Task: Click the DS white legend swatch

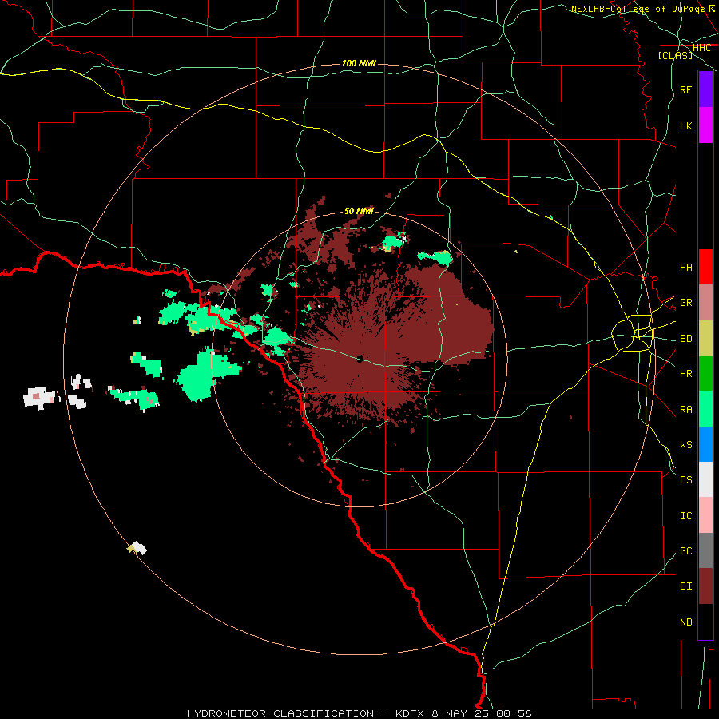Action: click(x=705, y=479)
